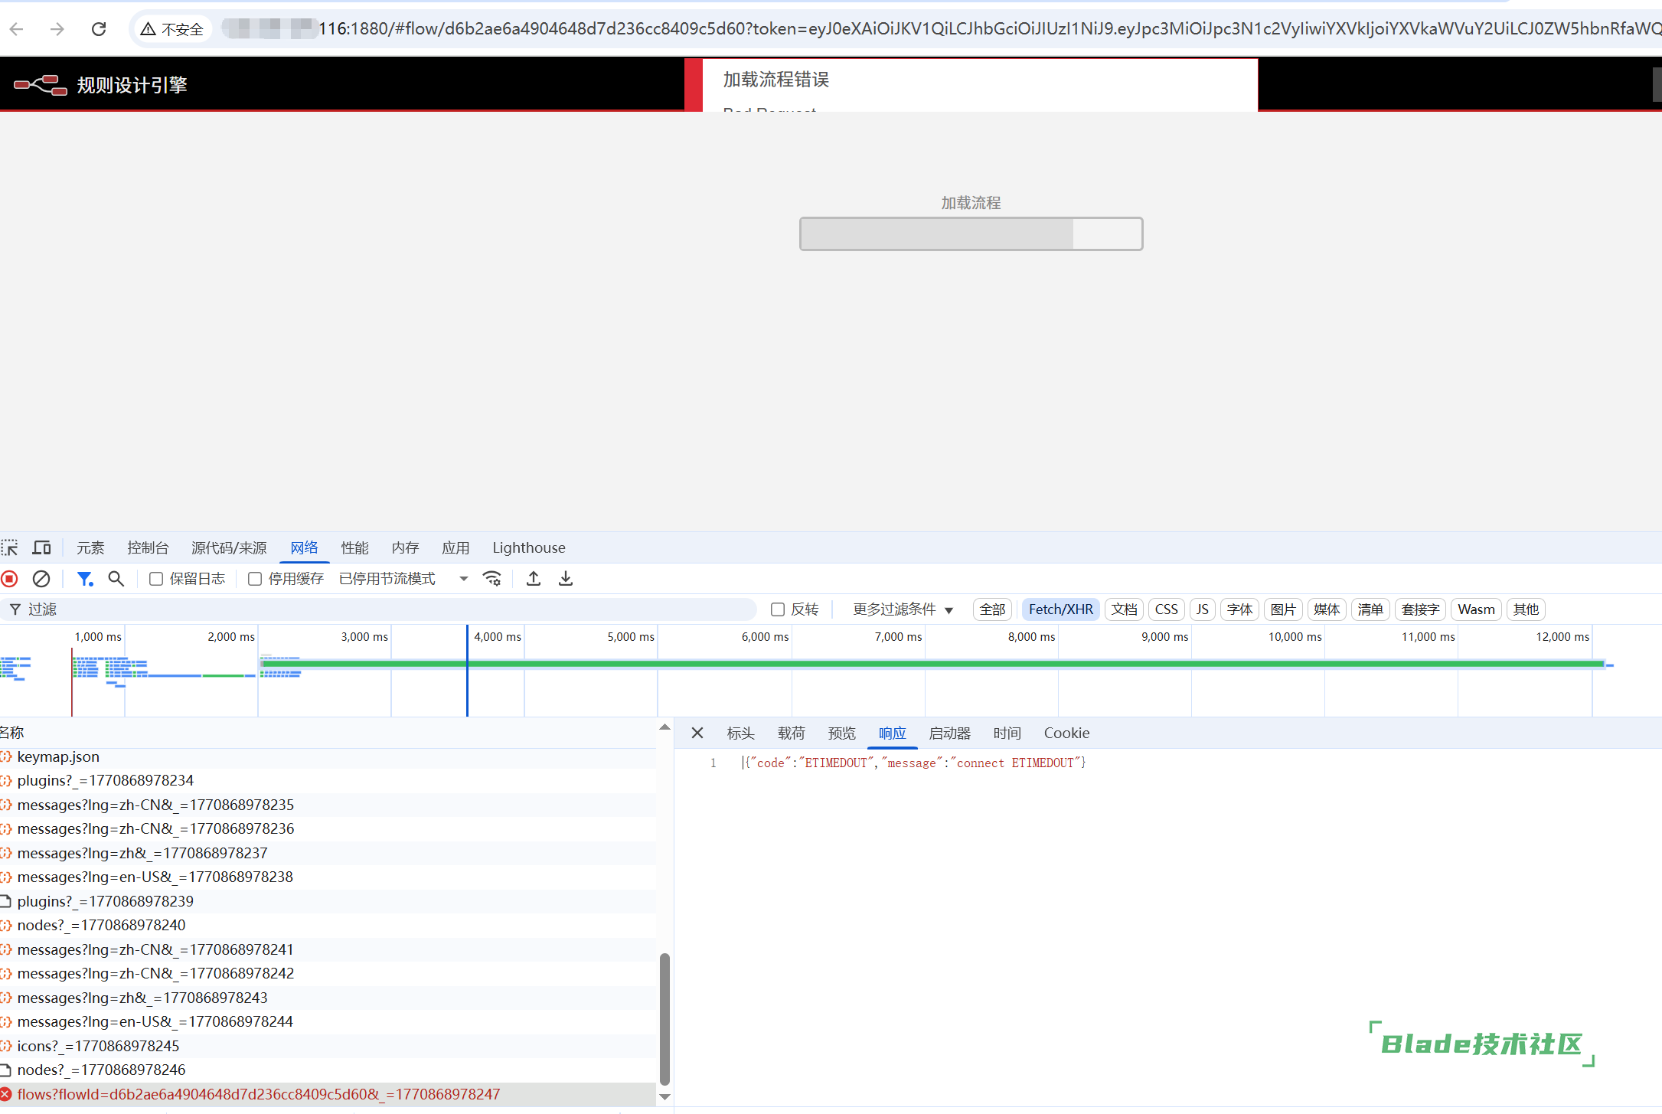Click the inspect element selector icon
This screenshot has width=1662, height=1114.
(10, 547)
